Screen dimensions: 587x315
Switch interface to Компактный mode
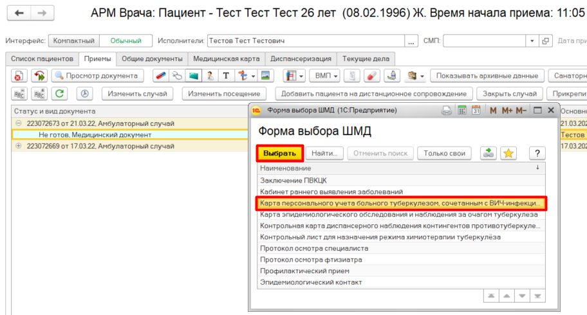tap(73, 41)
